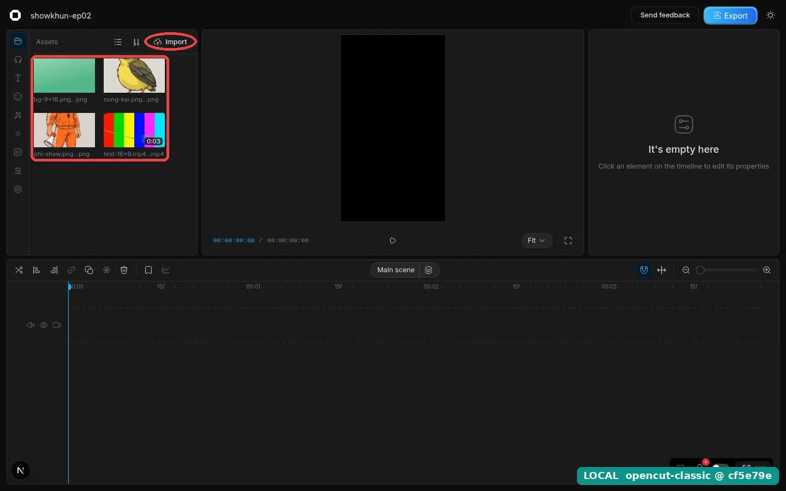Select the test-16×9.mp4 video thumbnail
The height and width of the screenshot is (491, 786).
pyautogui.click(x=134, y=130)
